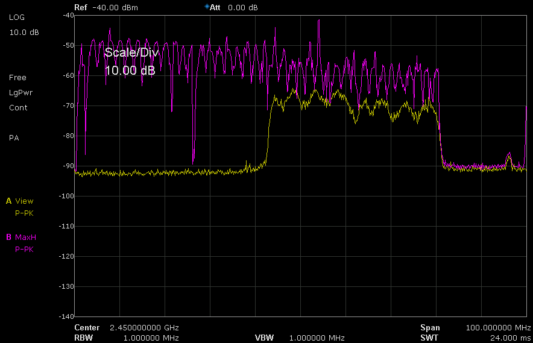
Task: Click the LgPwr averaging type label
Action: pyautogui.click(x=20, y=92)
